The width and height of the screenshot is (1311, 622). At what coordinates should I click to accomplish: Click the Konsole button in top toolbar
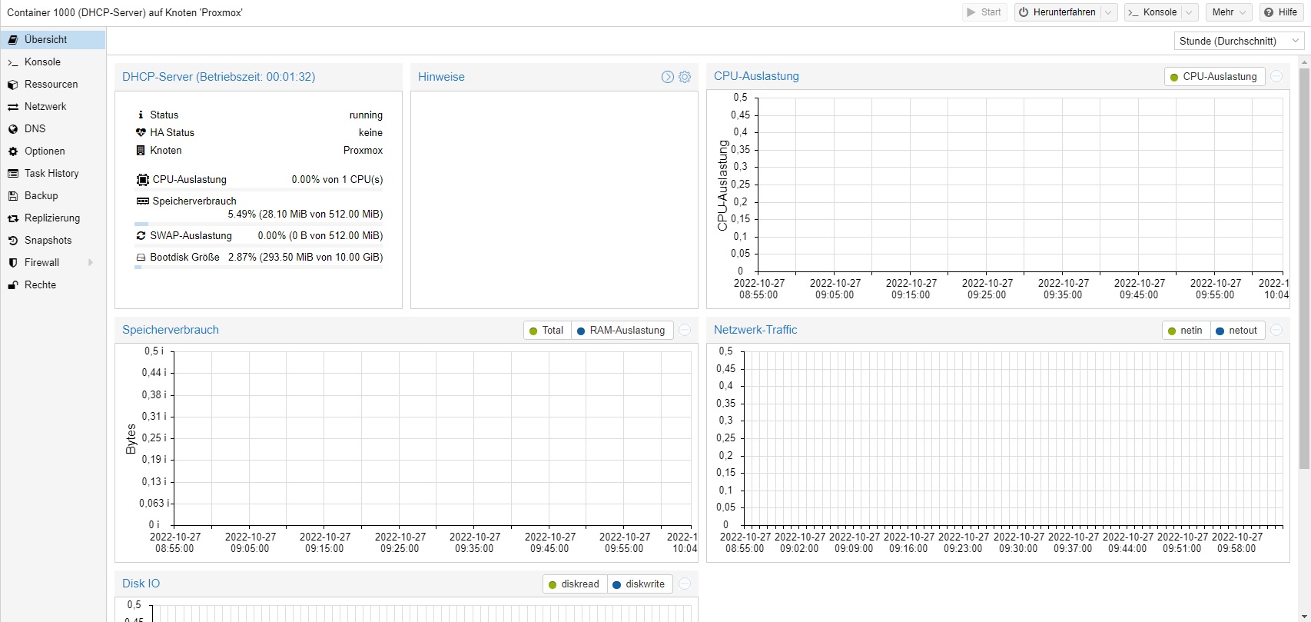(x=1153, y=12)
